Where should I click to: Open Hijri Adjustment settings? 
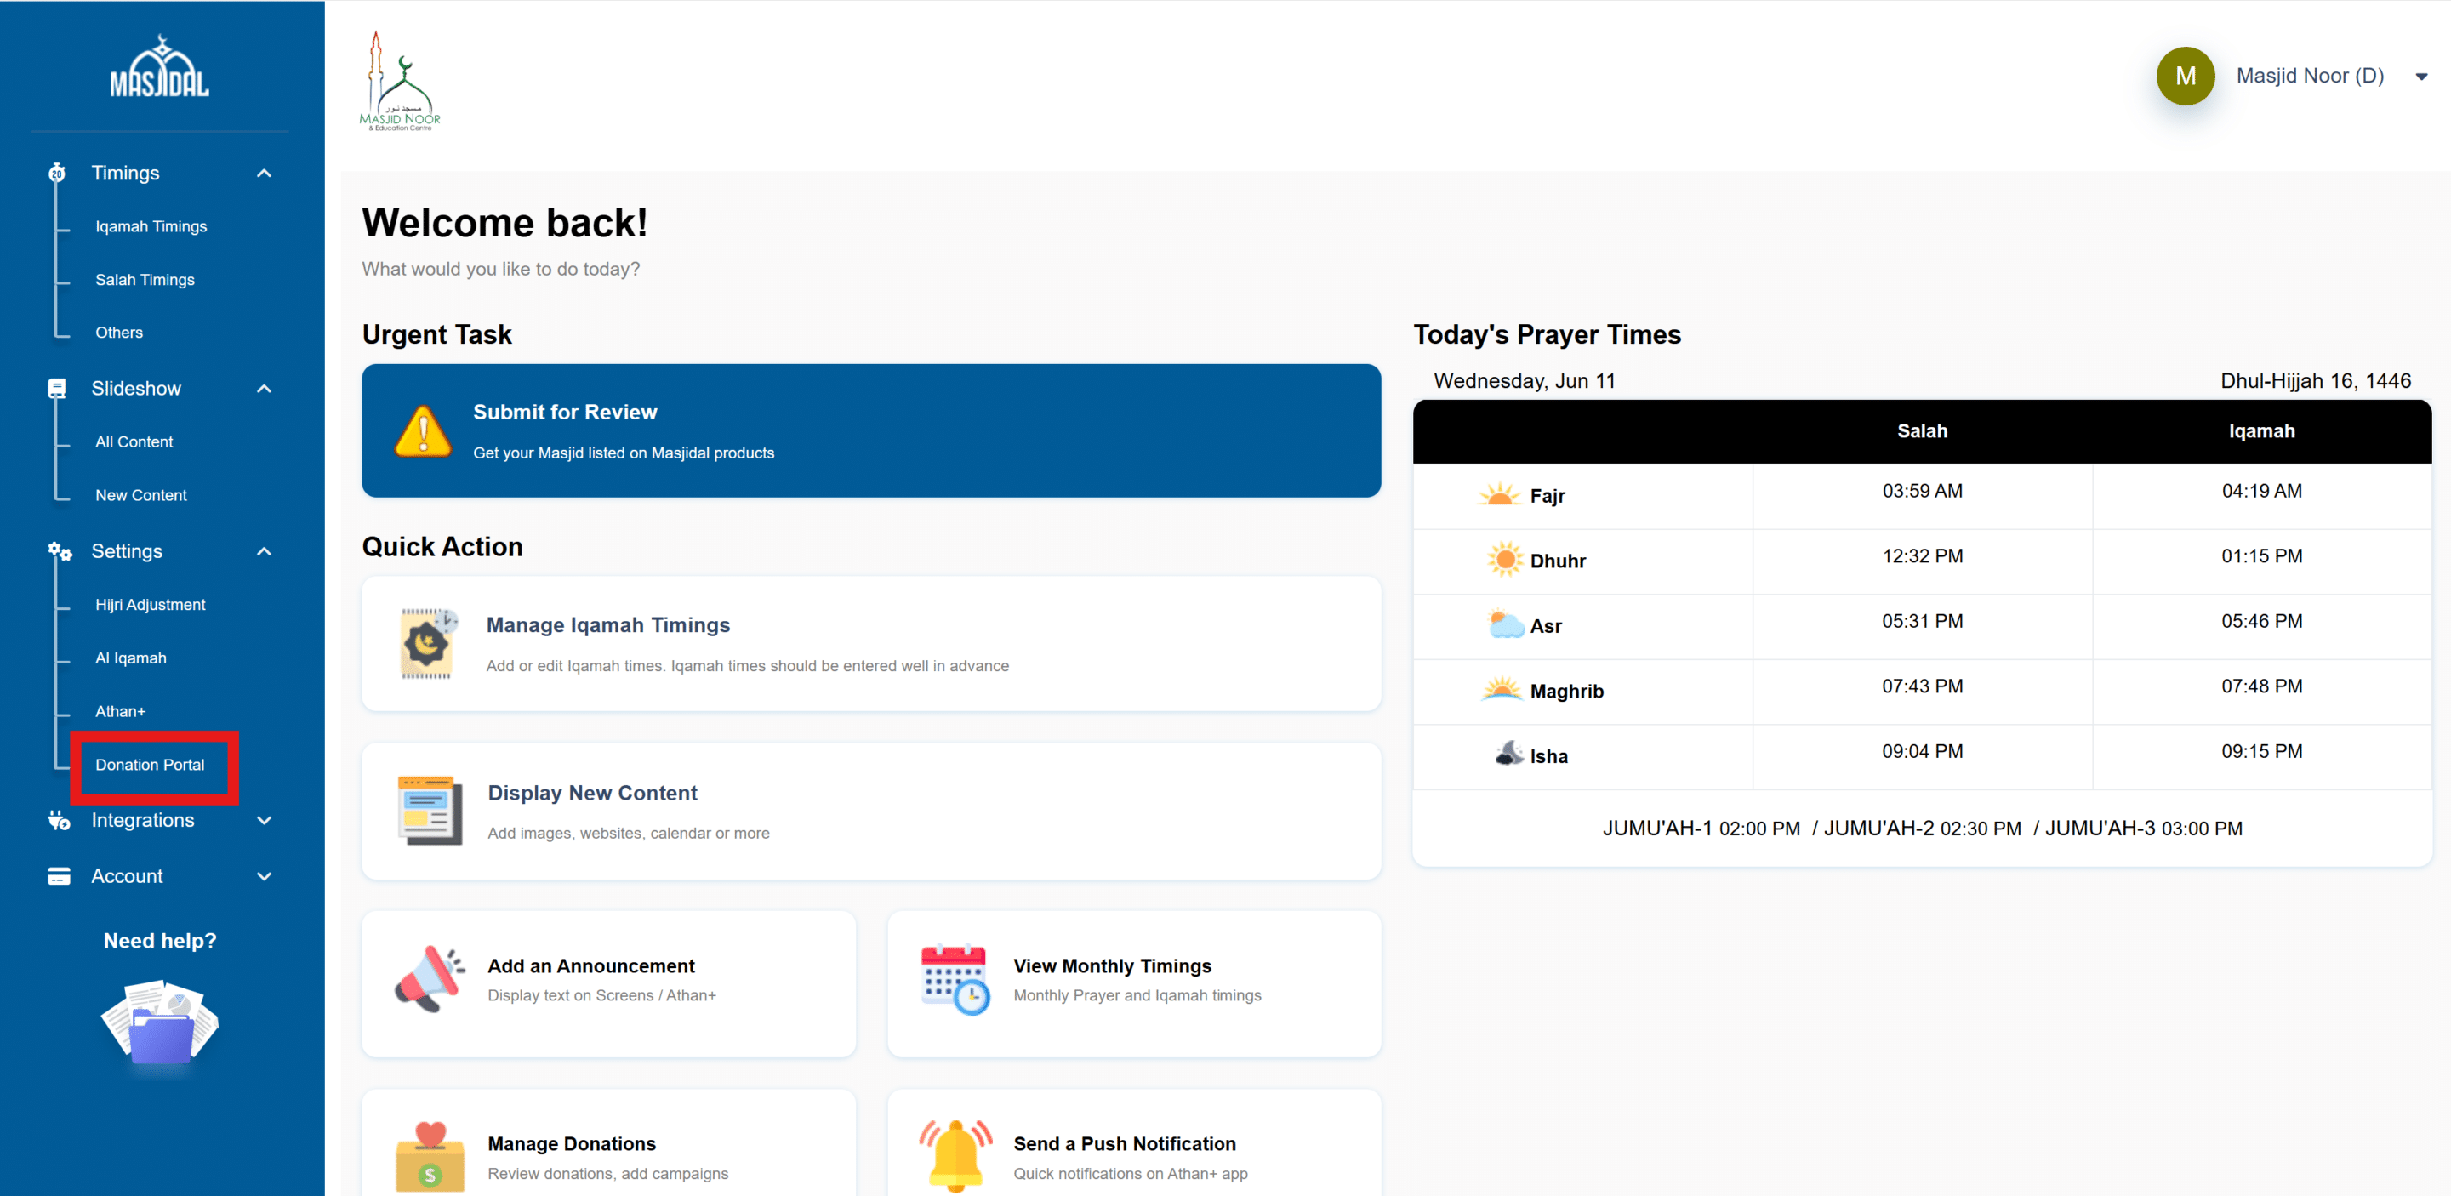150,605
